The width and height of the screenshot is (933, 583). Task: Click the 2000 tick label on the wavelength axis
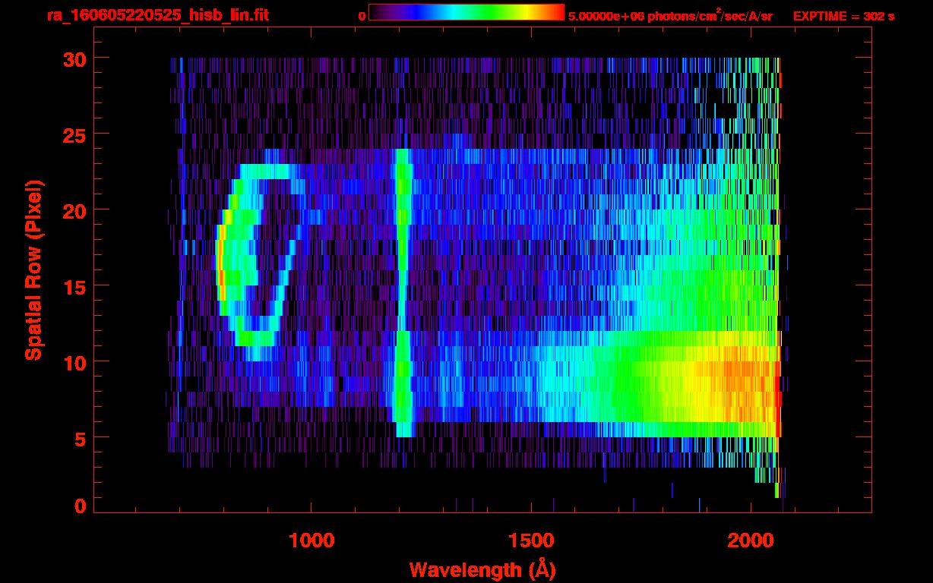click(x=751, y=540)
